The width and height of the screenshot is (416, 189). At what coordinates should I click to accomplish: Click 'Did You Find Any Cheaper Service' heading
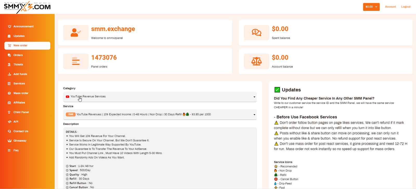[x=324, y=98]
